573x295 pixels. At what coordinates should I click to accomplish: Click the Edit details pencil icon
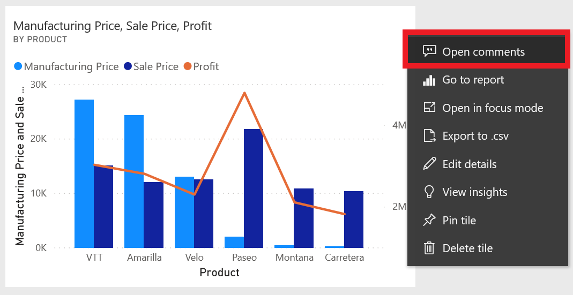[429, 164]
